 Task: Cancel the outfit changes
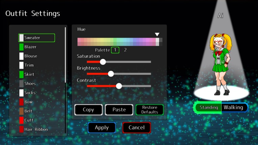[136, 127]
